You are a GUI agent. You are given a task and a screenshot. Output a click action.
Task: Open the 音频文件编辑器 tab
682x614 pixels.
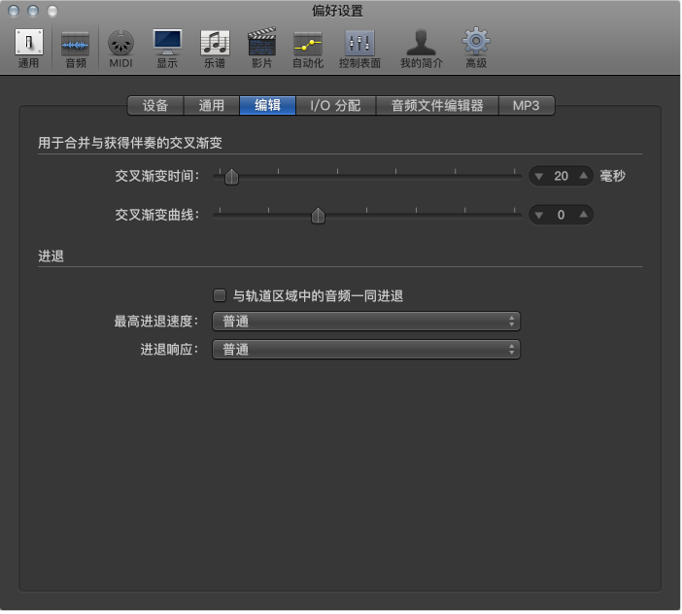[437, 106]
